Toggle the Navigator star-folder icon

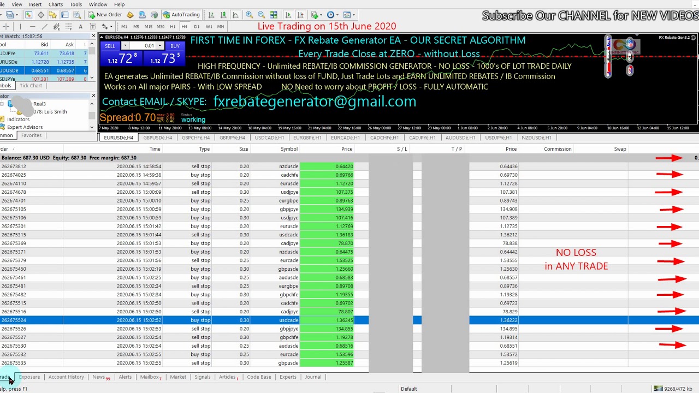[x=53, y=15]
